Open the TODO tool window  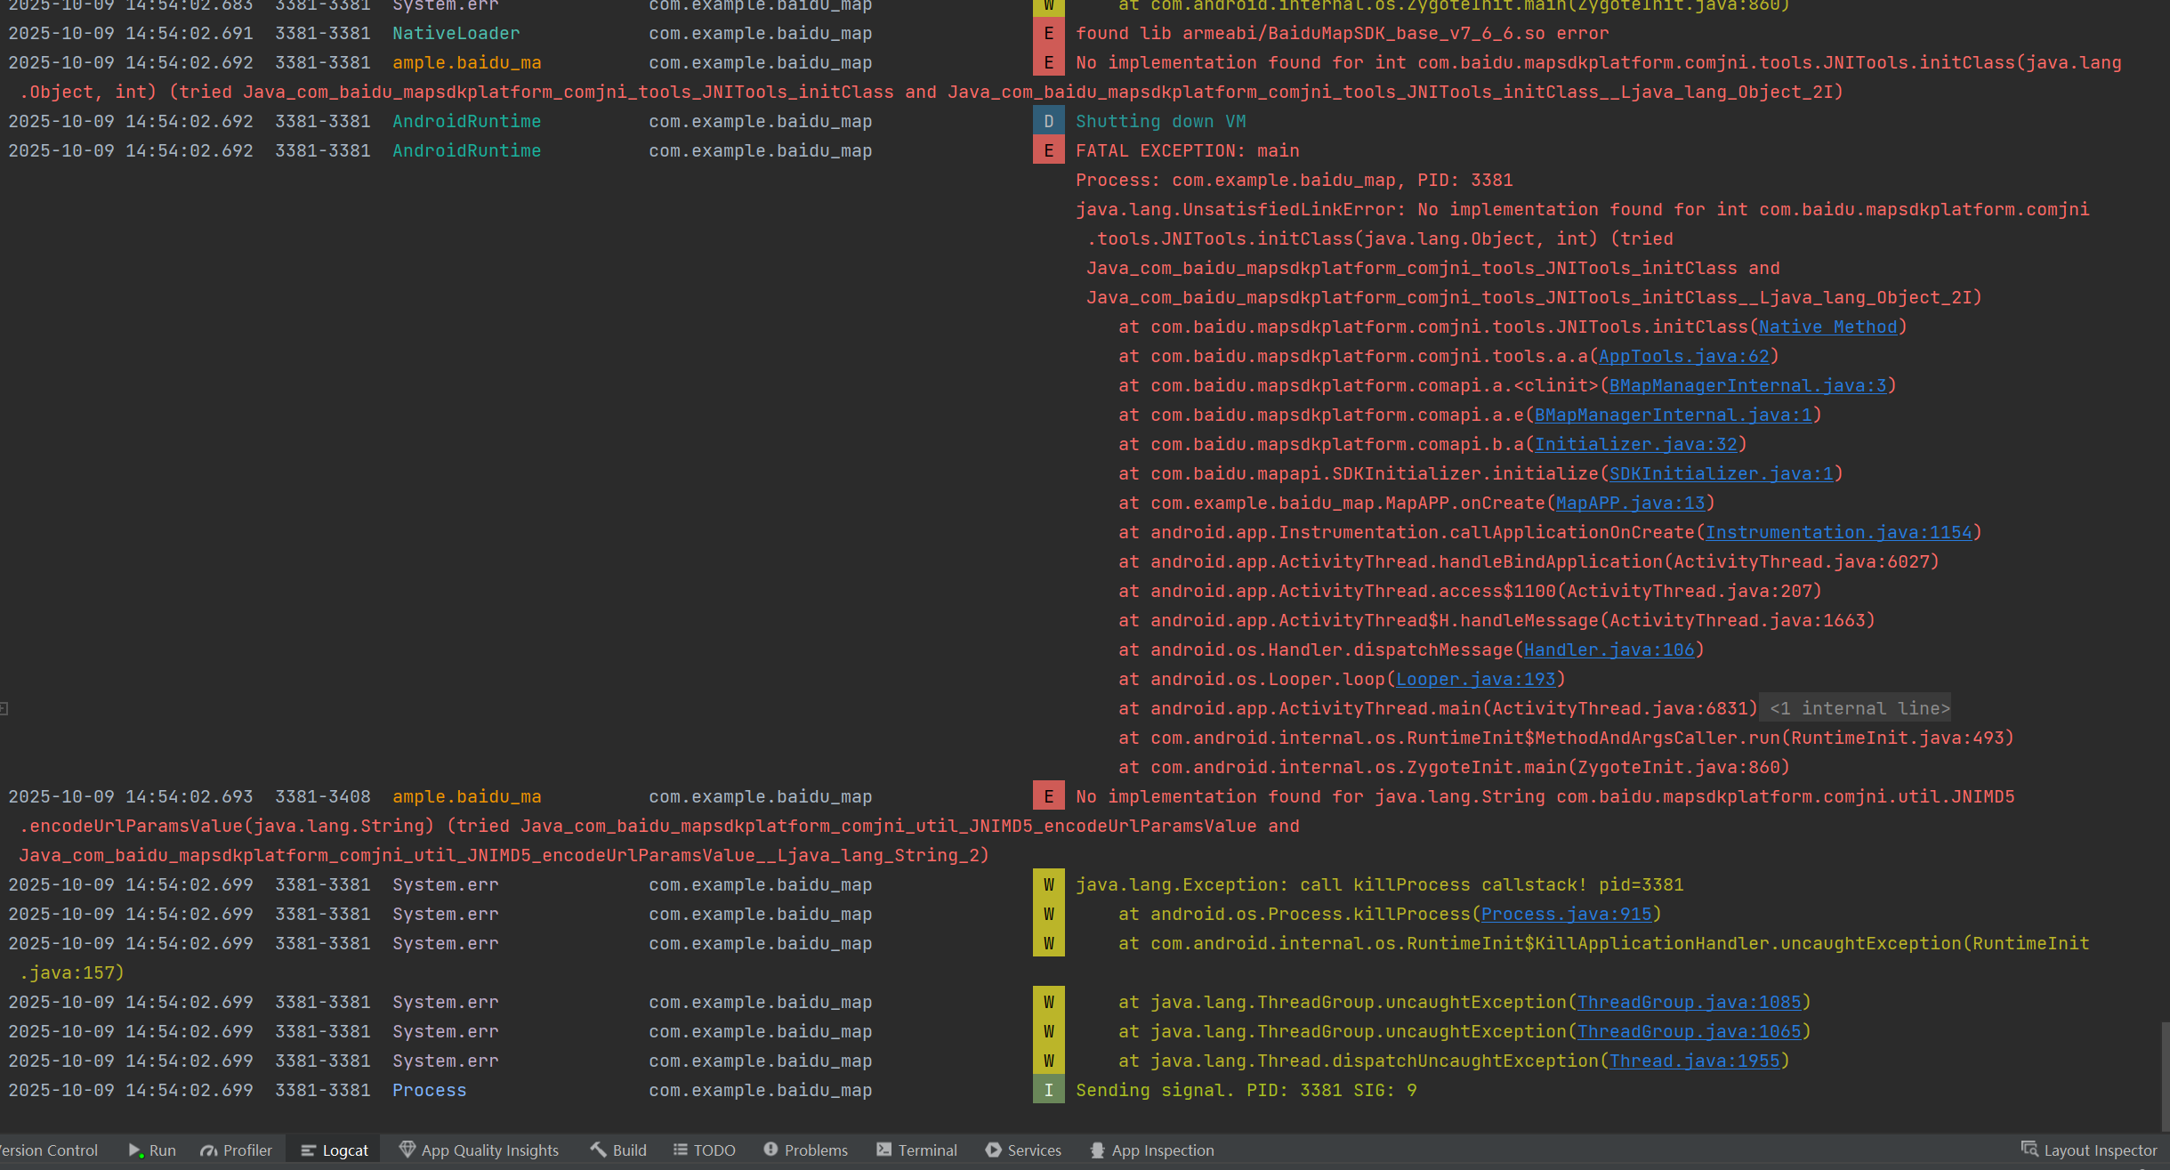[704, 1150]
